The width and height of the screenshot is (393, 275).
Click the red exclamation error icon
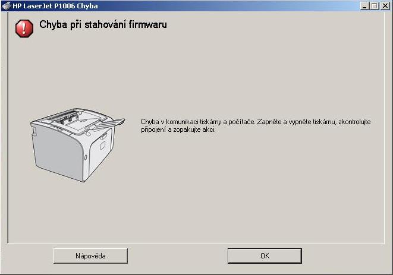click(x=24, y=29)
